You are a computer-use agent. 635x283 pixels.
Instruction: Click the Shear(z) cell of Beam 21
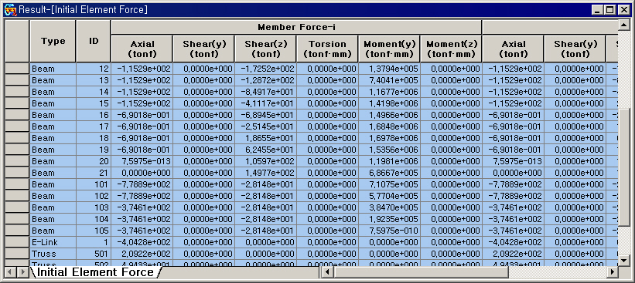[265, 173]
